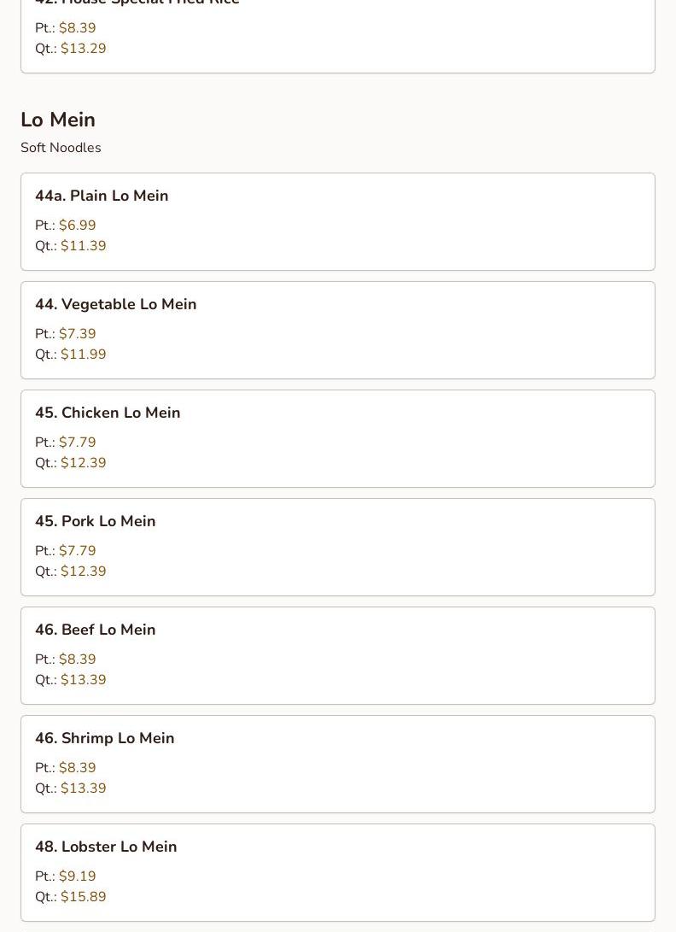Click the Soft Noodles subtitle text
The width and height of the screenshot is (676, 932).
(x=61, y=148)
